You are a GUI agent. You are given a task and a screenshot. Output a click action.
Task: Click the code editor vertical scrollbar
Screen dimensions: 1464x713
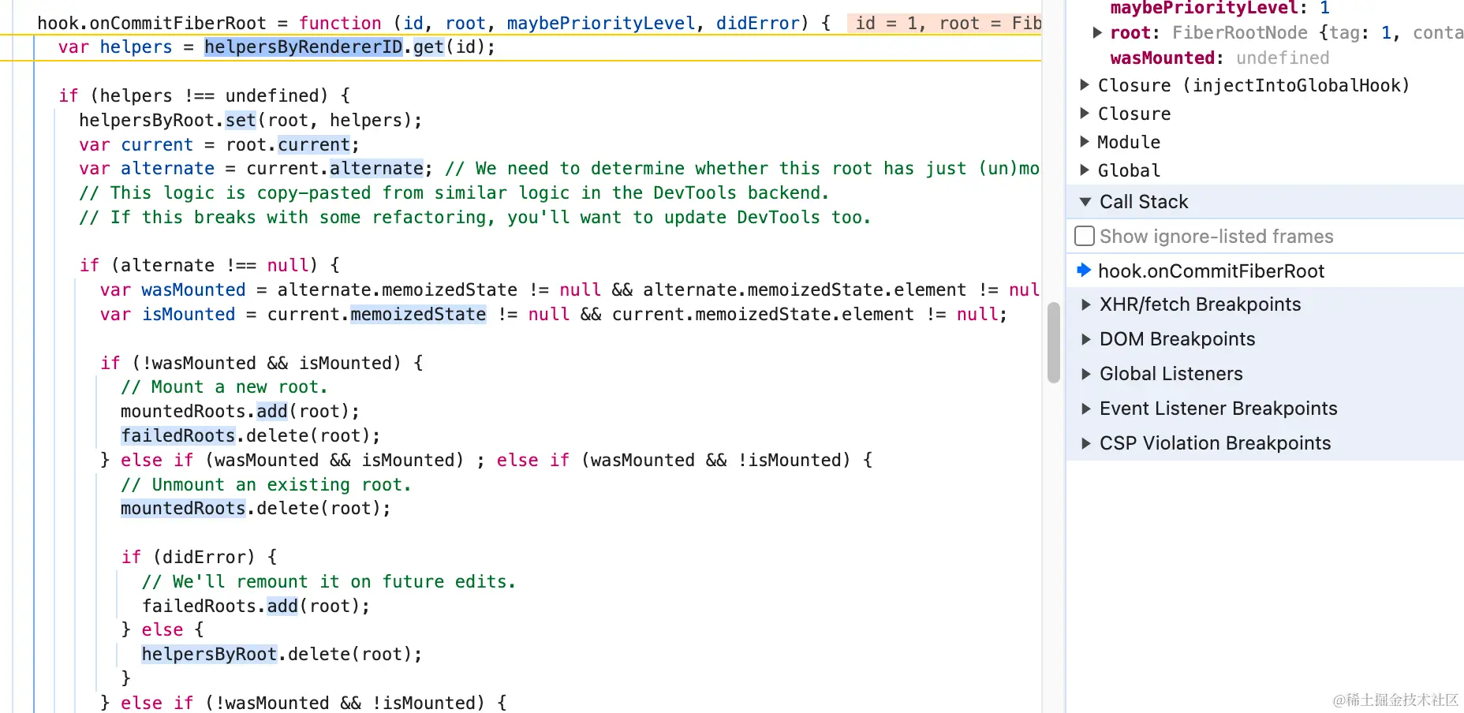pos(1053,343)
